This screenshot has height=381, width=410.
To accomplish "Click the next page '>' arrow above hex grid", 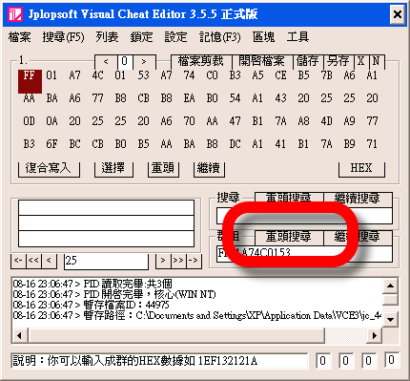I will pyautogui.click(x=144, y=62).
